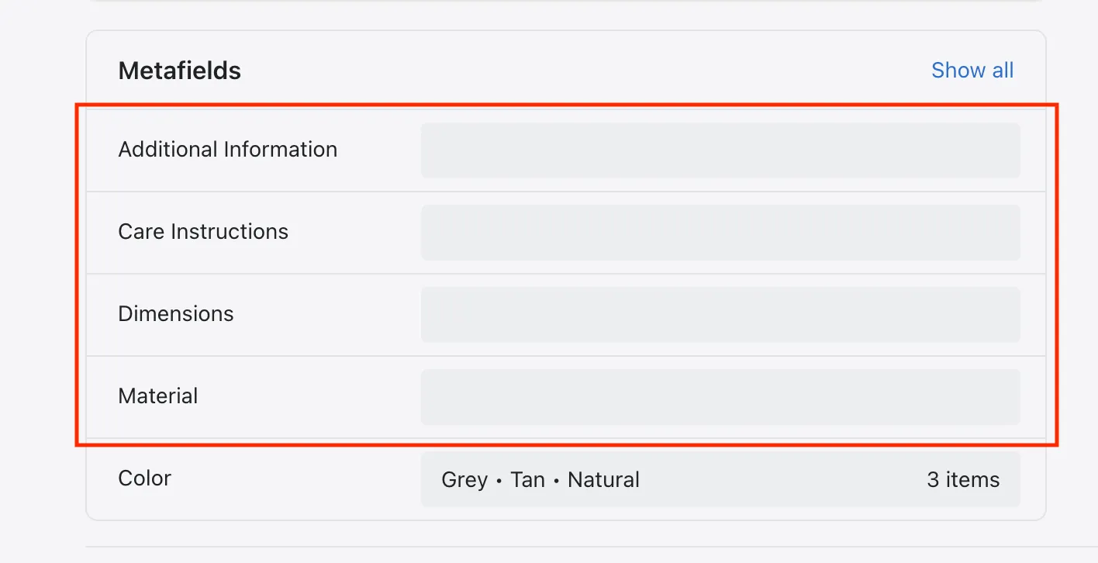Image resolution: width=1098 pixels, height=563 pixels.
Task: Click the Additional Information label
Action: (227, 150)
